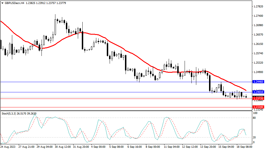Click the 24 Aug 2023 date label
Screen dimensions: 265x150
(8, 147)
